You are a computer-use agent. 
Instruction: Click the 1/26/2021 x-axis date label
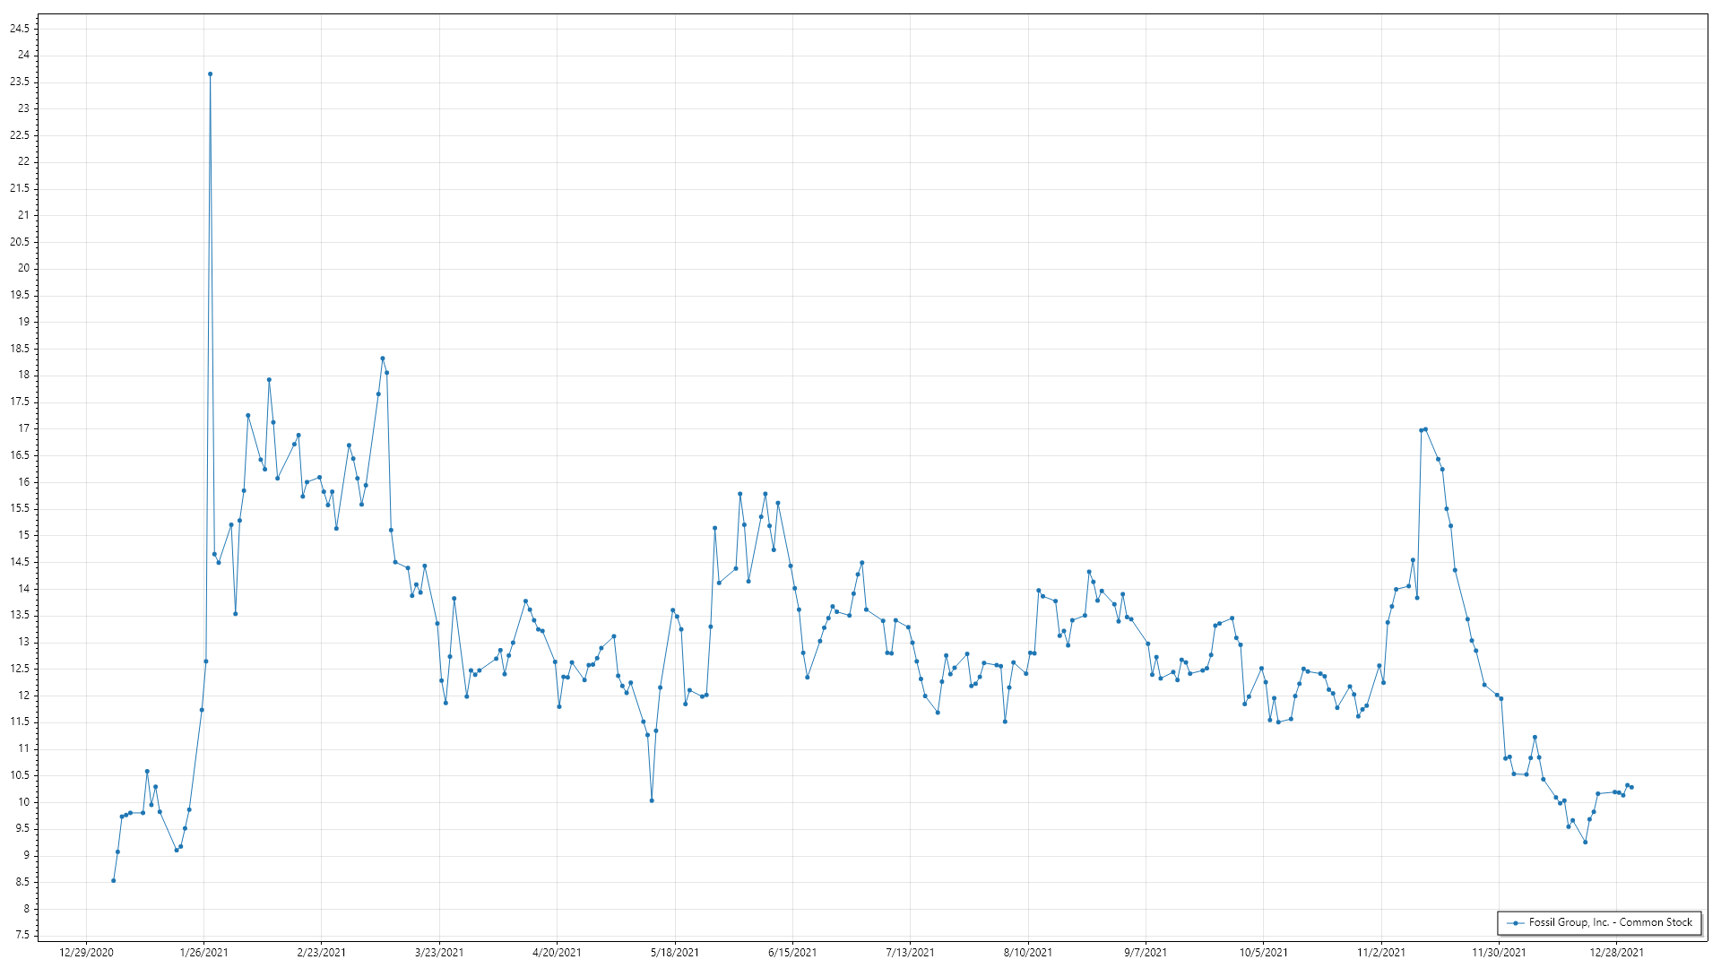click(203, 953)
